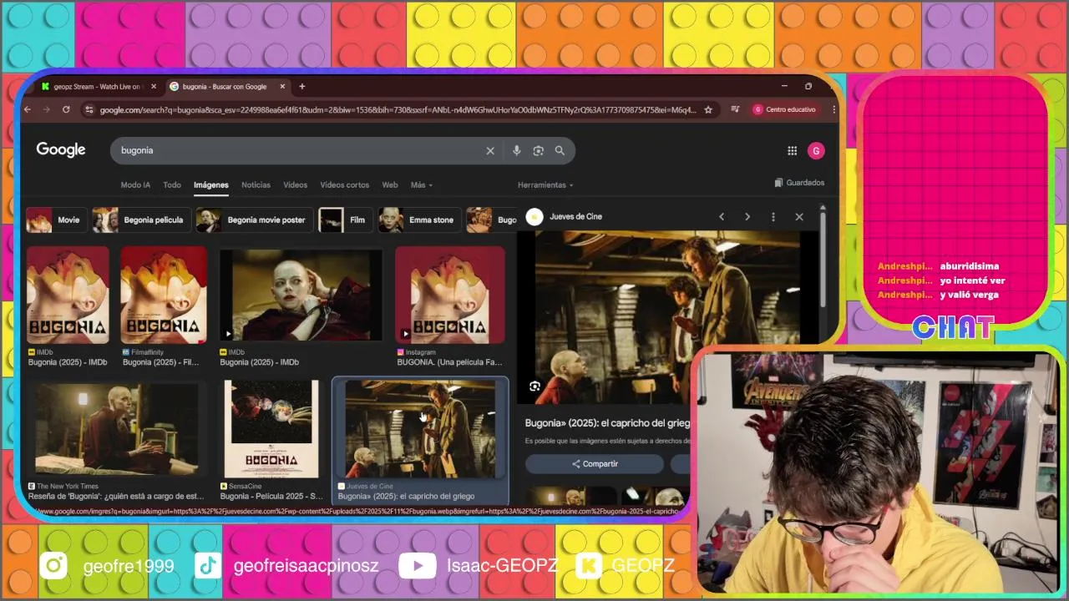The image size is (1069, 601).
Task: Open the Centro educativo profile chip
Action: click(785, 109)
